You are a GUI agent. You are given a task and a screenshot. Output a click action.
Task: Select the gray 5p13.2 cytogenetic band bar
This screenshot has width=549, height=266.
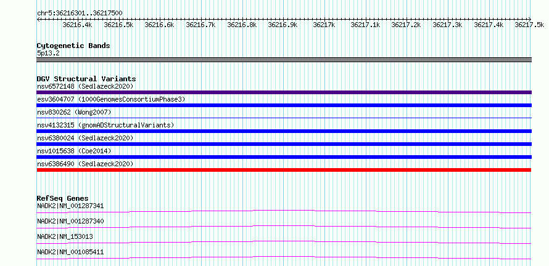pyautogui.click(x=284, y=60)
